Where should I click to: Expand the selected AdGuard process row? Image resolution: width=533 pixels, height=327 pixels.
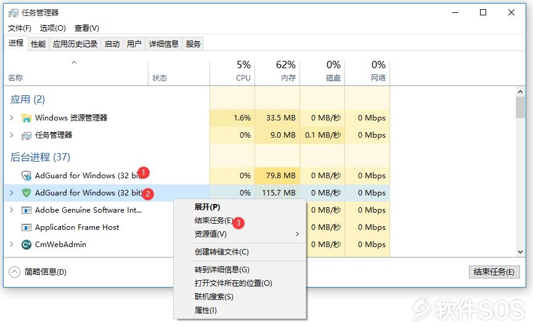tap(12, 192)
